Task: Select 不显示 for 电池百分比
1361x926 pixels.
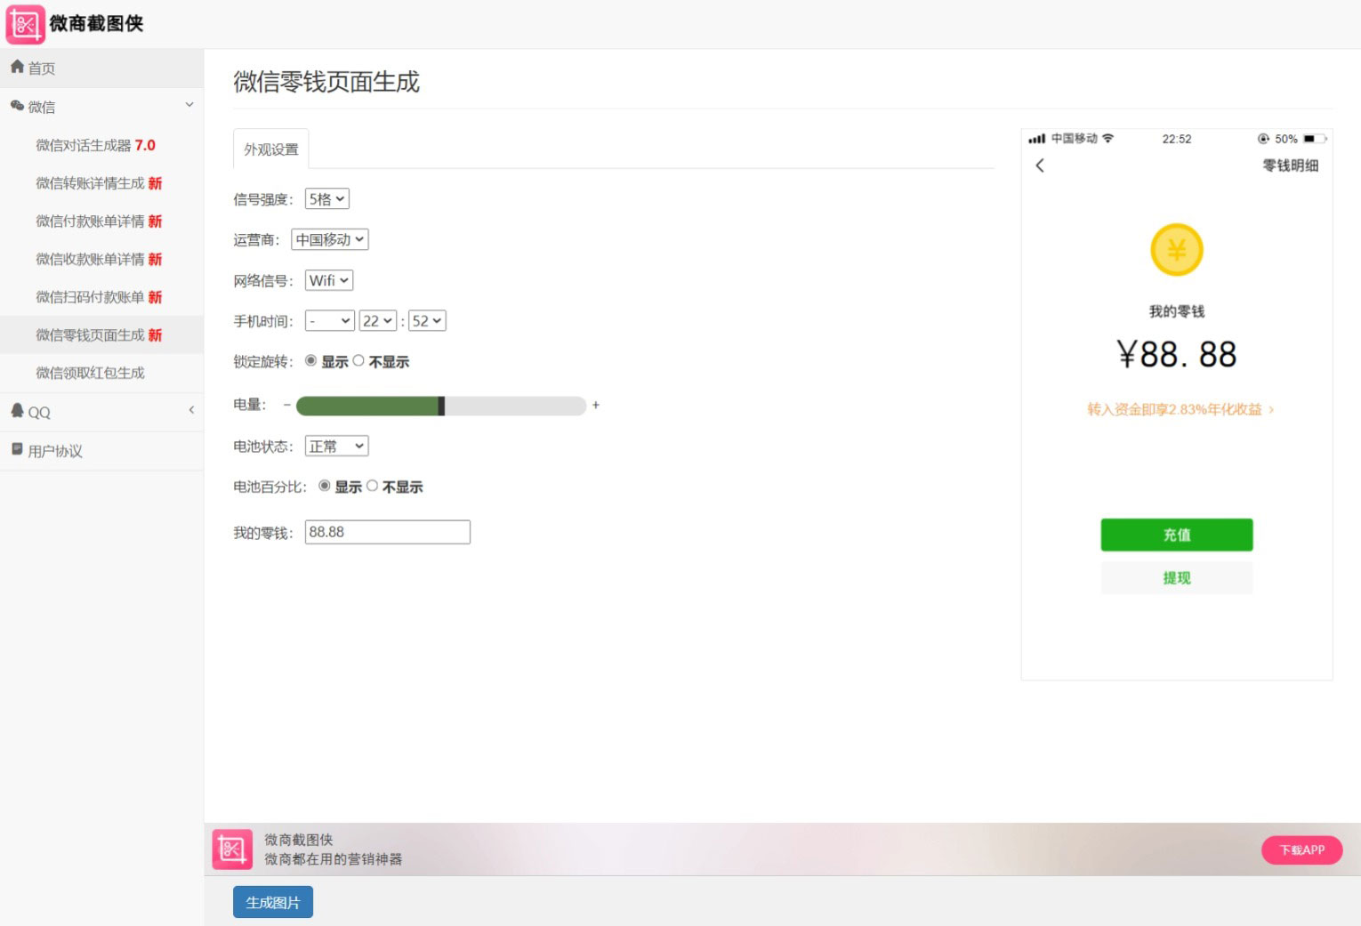Action: (372, 486)
